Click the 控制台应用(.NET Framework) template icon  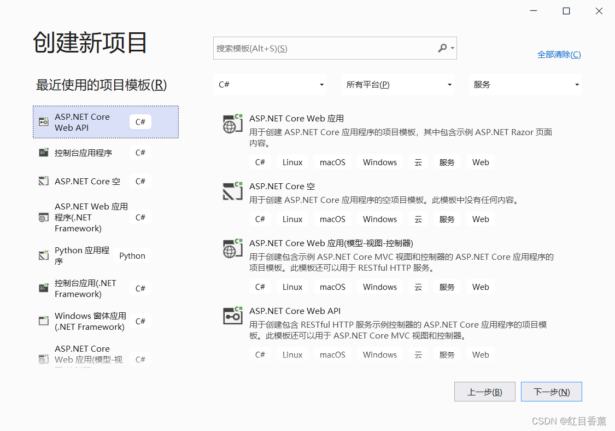click(x=44, y=288)
